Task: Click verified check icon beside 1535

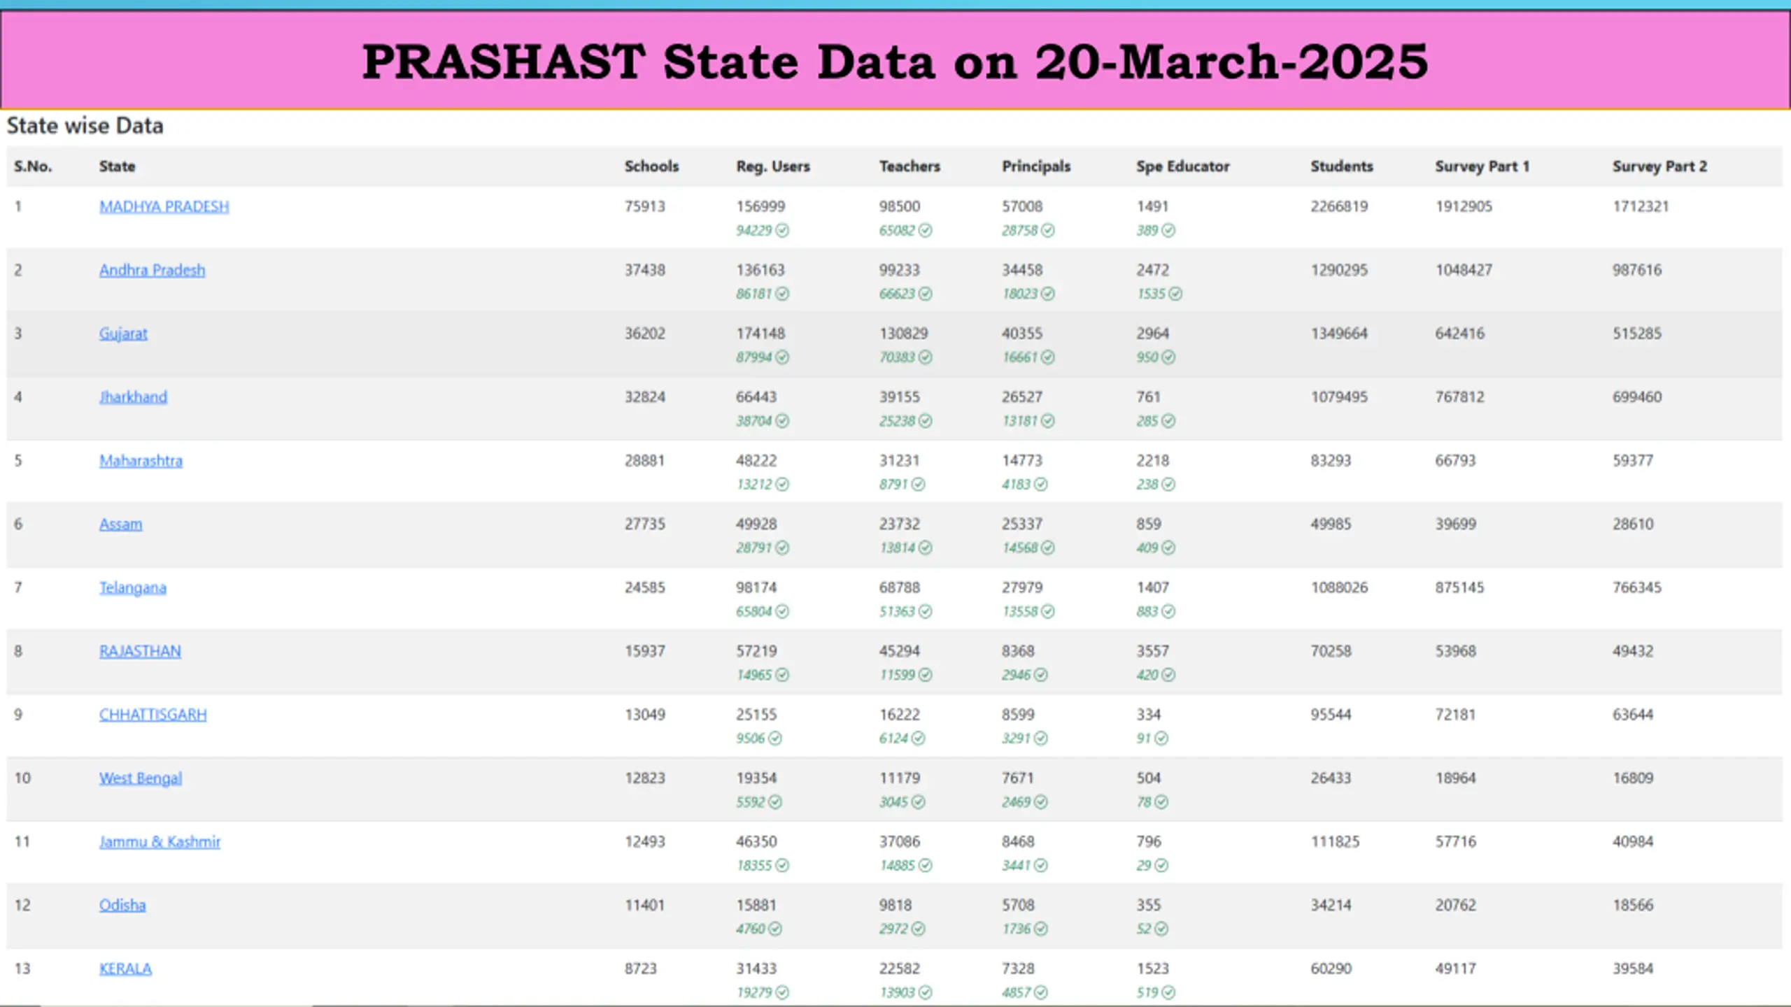Action: tap(1175, 294)
